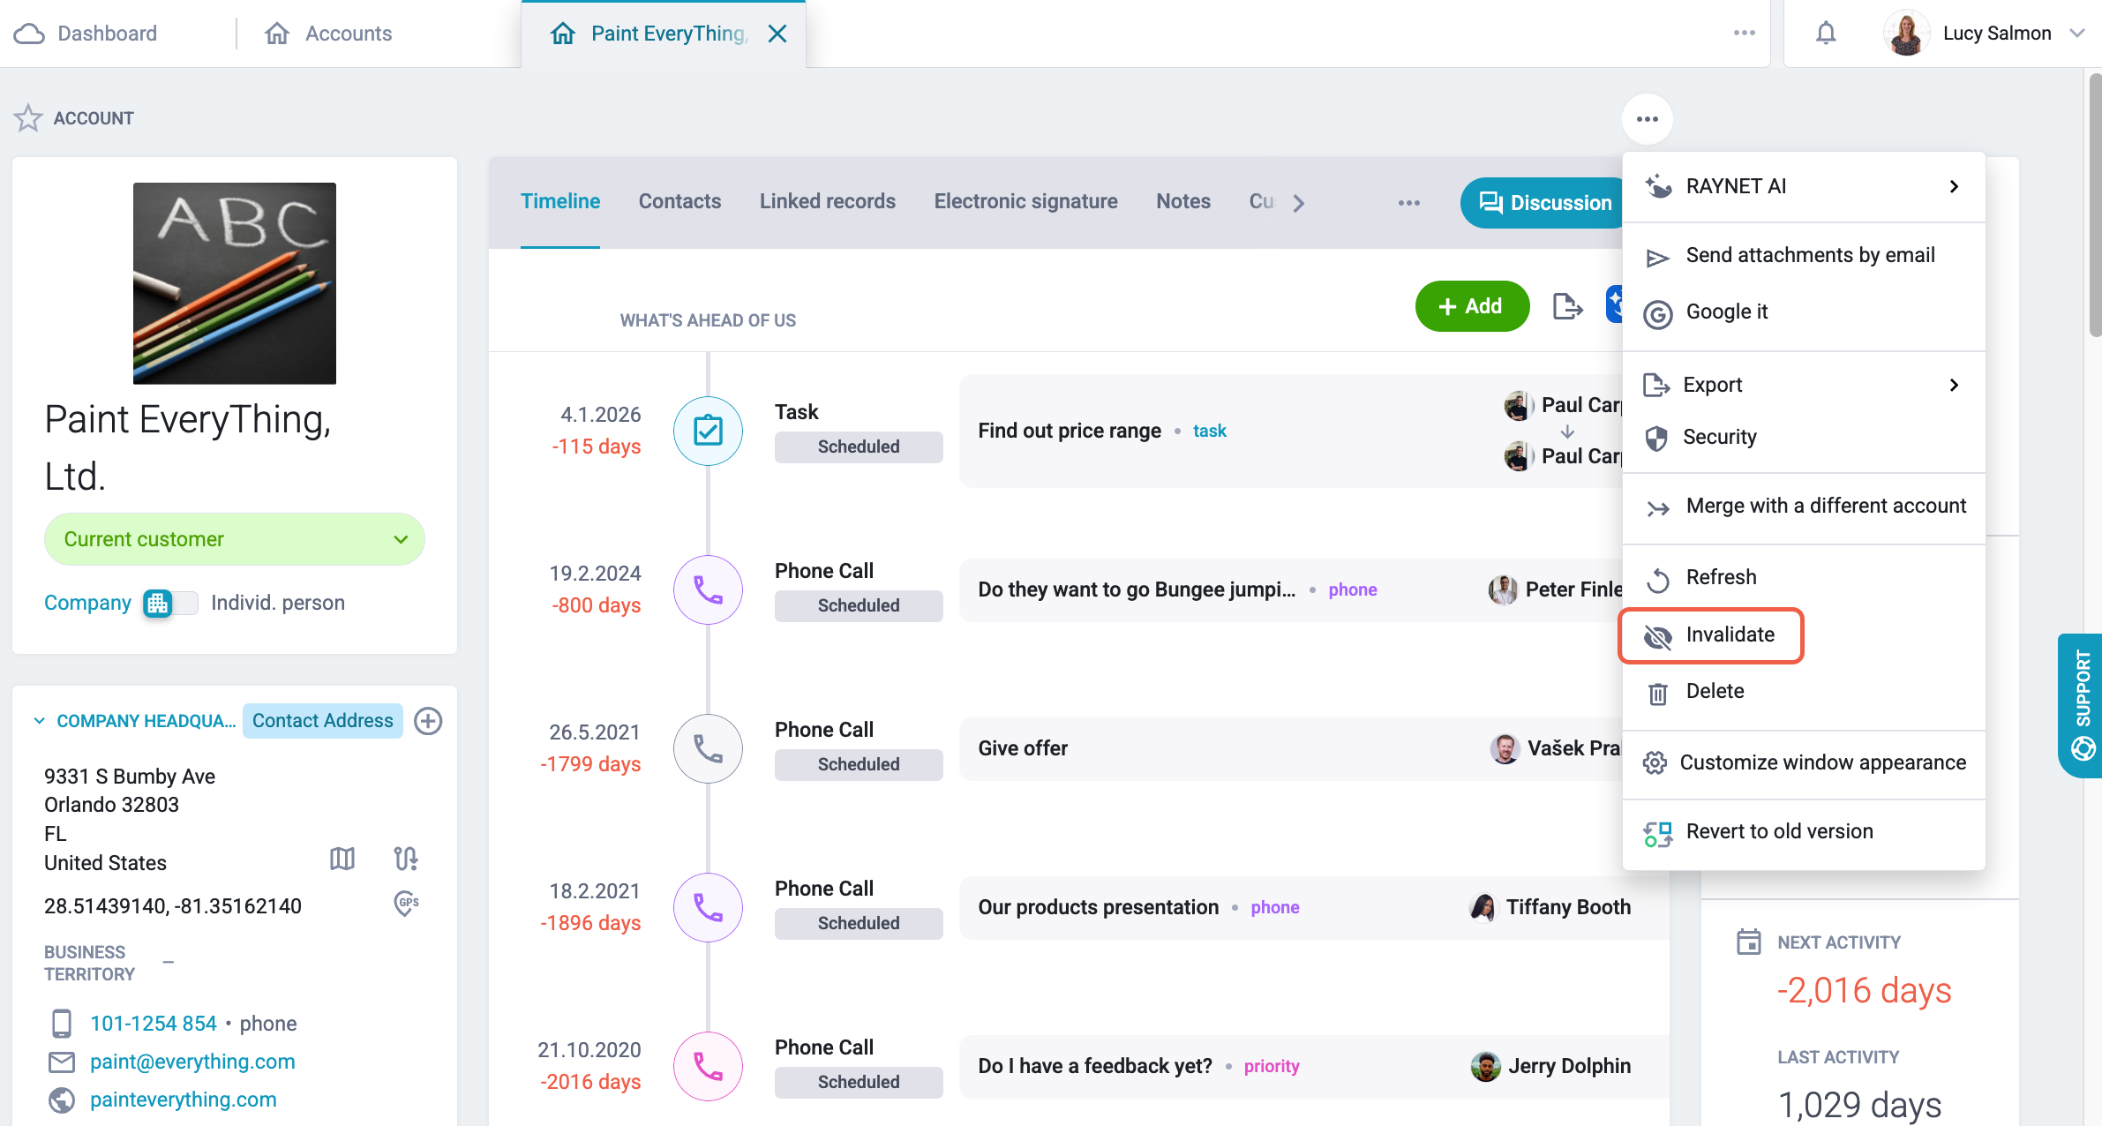Click the task checkbox timeline icon for 4.1.2026
Screen dimensions: 2102x1126
708,431
